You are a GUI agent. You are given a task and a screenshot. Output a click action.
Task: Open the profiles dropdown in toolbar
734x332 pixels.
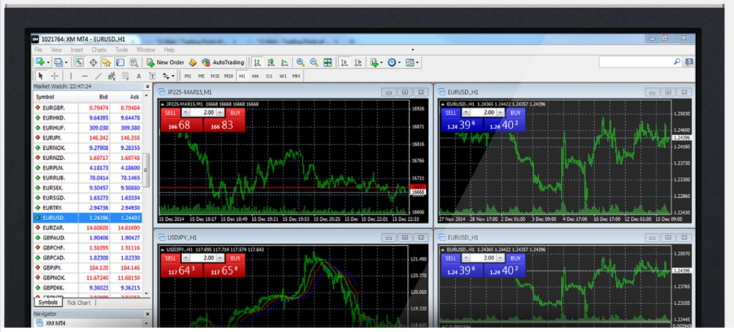coord(66,62)
